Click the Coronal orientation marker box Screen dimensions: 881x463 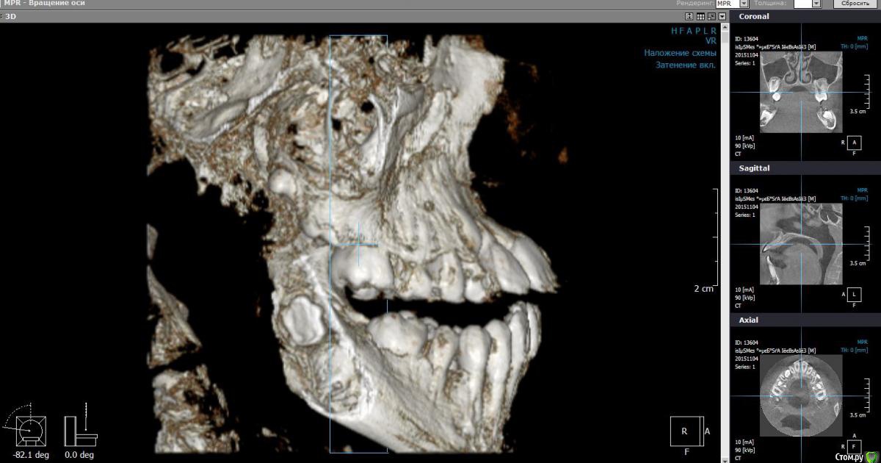[x=854, y=142]
